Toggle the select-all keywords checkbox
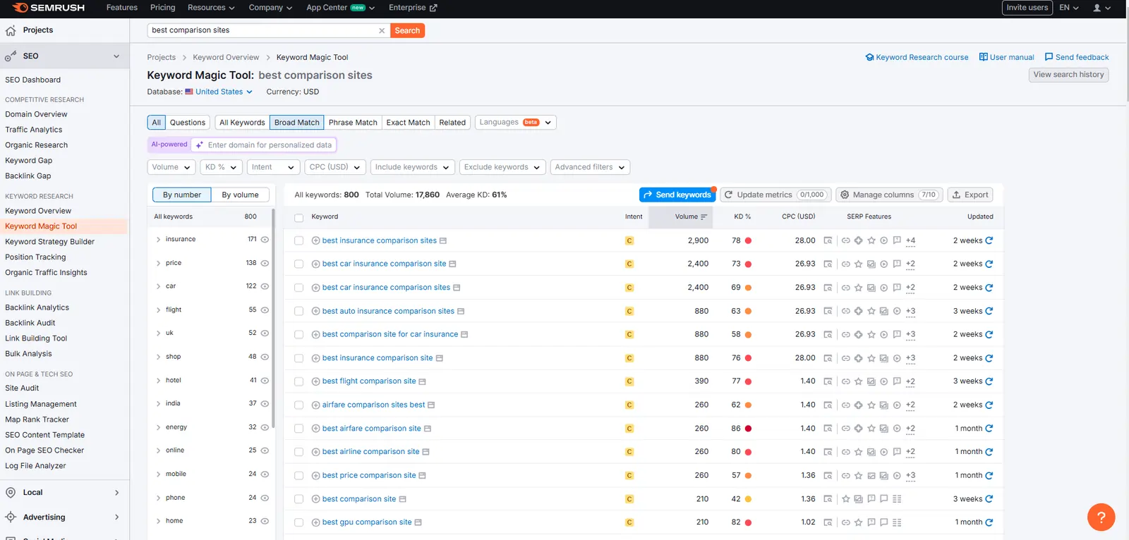This screenshot has width=1129, height=540. 298,218
